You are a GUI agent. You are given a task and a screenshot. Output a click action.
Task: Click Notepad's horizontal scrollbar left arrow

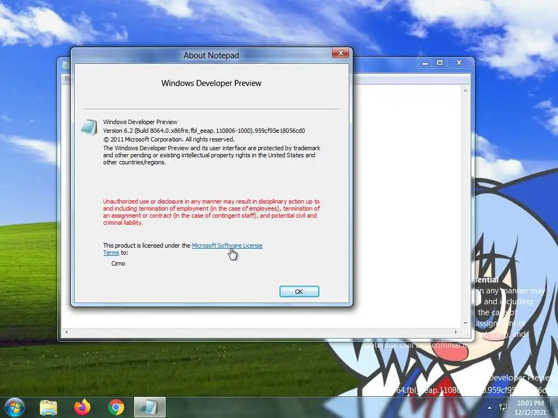point(66,333)
